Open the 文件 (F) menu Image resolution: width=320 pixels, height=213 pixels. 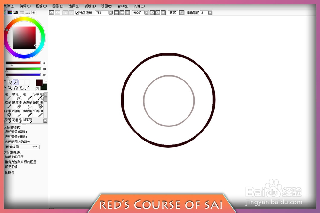[9, 6]
